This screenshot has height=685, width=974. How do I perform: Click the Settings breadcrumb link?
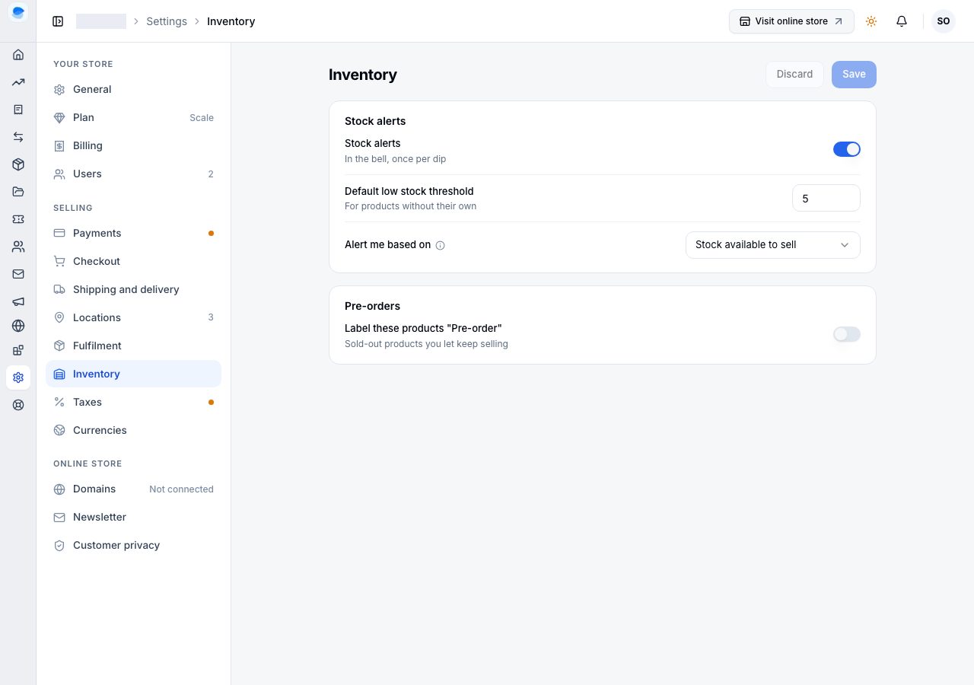167,21
